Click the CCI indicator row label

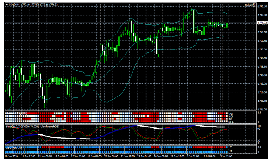[231, 116]
